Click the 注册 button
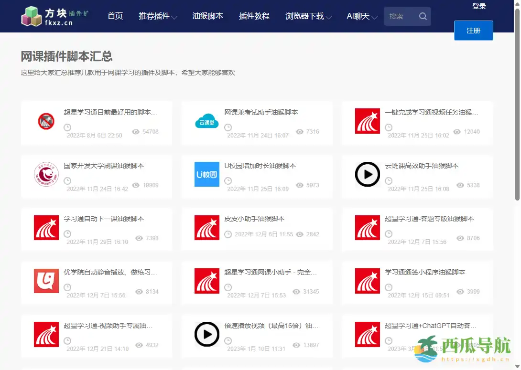Viewport: 521px width, 370px height. 473,30
